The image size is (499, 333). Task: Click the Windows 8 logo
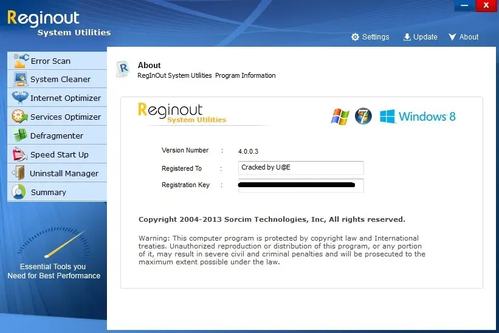point(418,117)
